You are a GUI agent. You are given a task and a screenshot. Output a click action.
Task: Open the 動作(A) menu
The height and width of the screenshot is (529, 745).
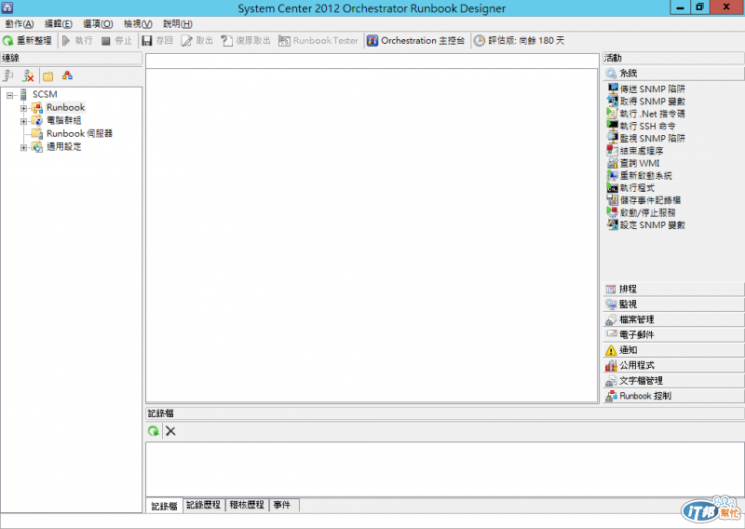tap(20, 24)
